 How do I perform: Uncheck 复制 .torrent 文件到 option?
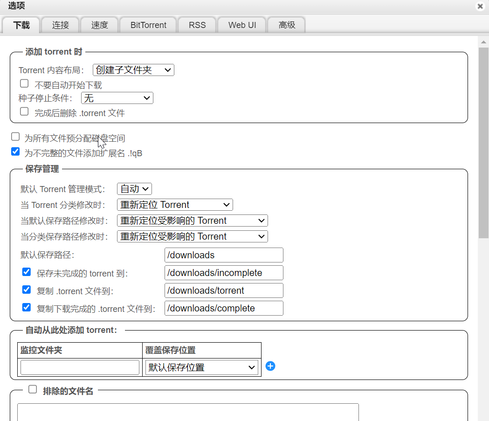[x=26, y=289]
